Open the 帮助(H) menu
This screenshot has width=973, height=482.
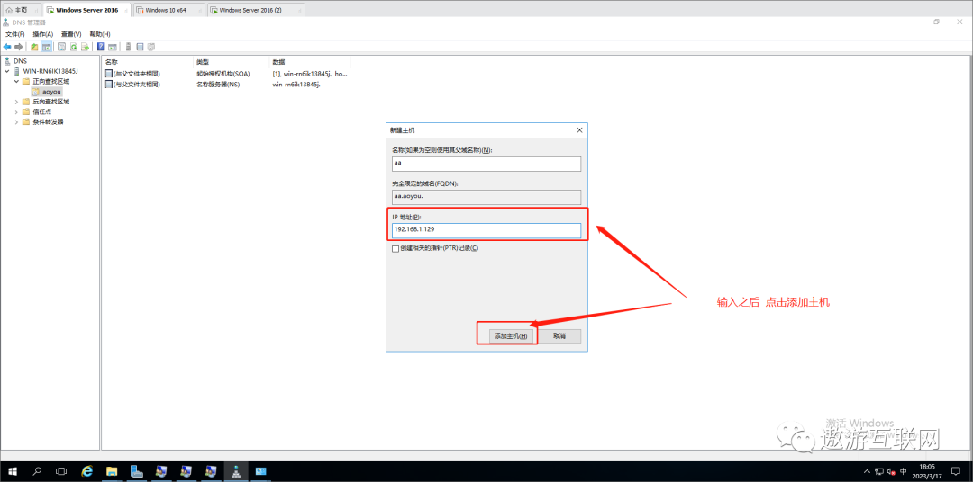[x=100, y=34]
